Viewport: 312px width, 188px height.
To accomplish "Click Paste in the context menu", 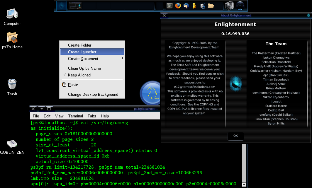I will coord(73,85).
